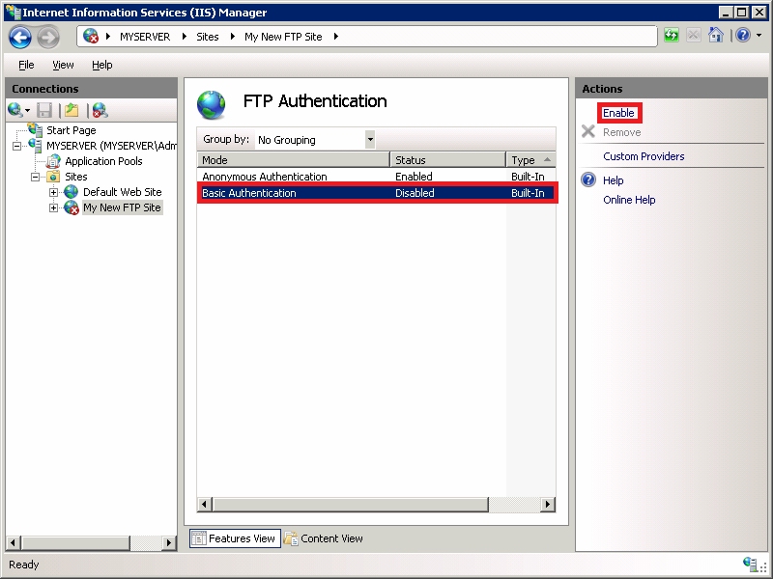Click the Connections pane scroll-left arrow

(14, 542)
